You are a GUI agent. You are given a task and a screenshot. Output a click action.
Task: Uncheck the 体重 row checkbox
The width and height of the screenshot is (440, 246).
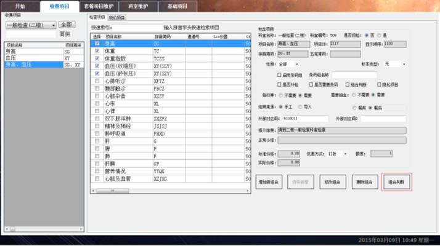coord(96,50)
